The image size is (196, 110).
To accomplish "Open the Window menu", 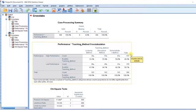I will (89, 6).
